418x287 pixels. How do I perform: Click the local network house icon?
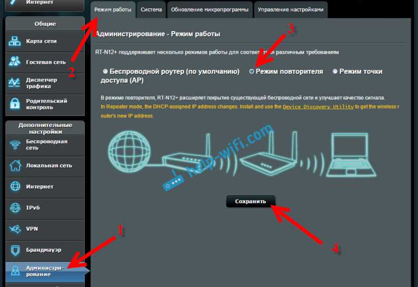point(15,165)
